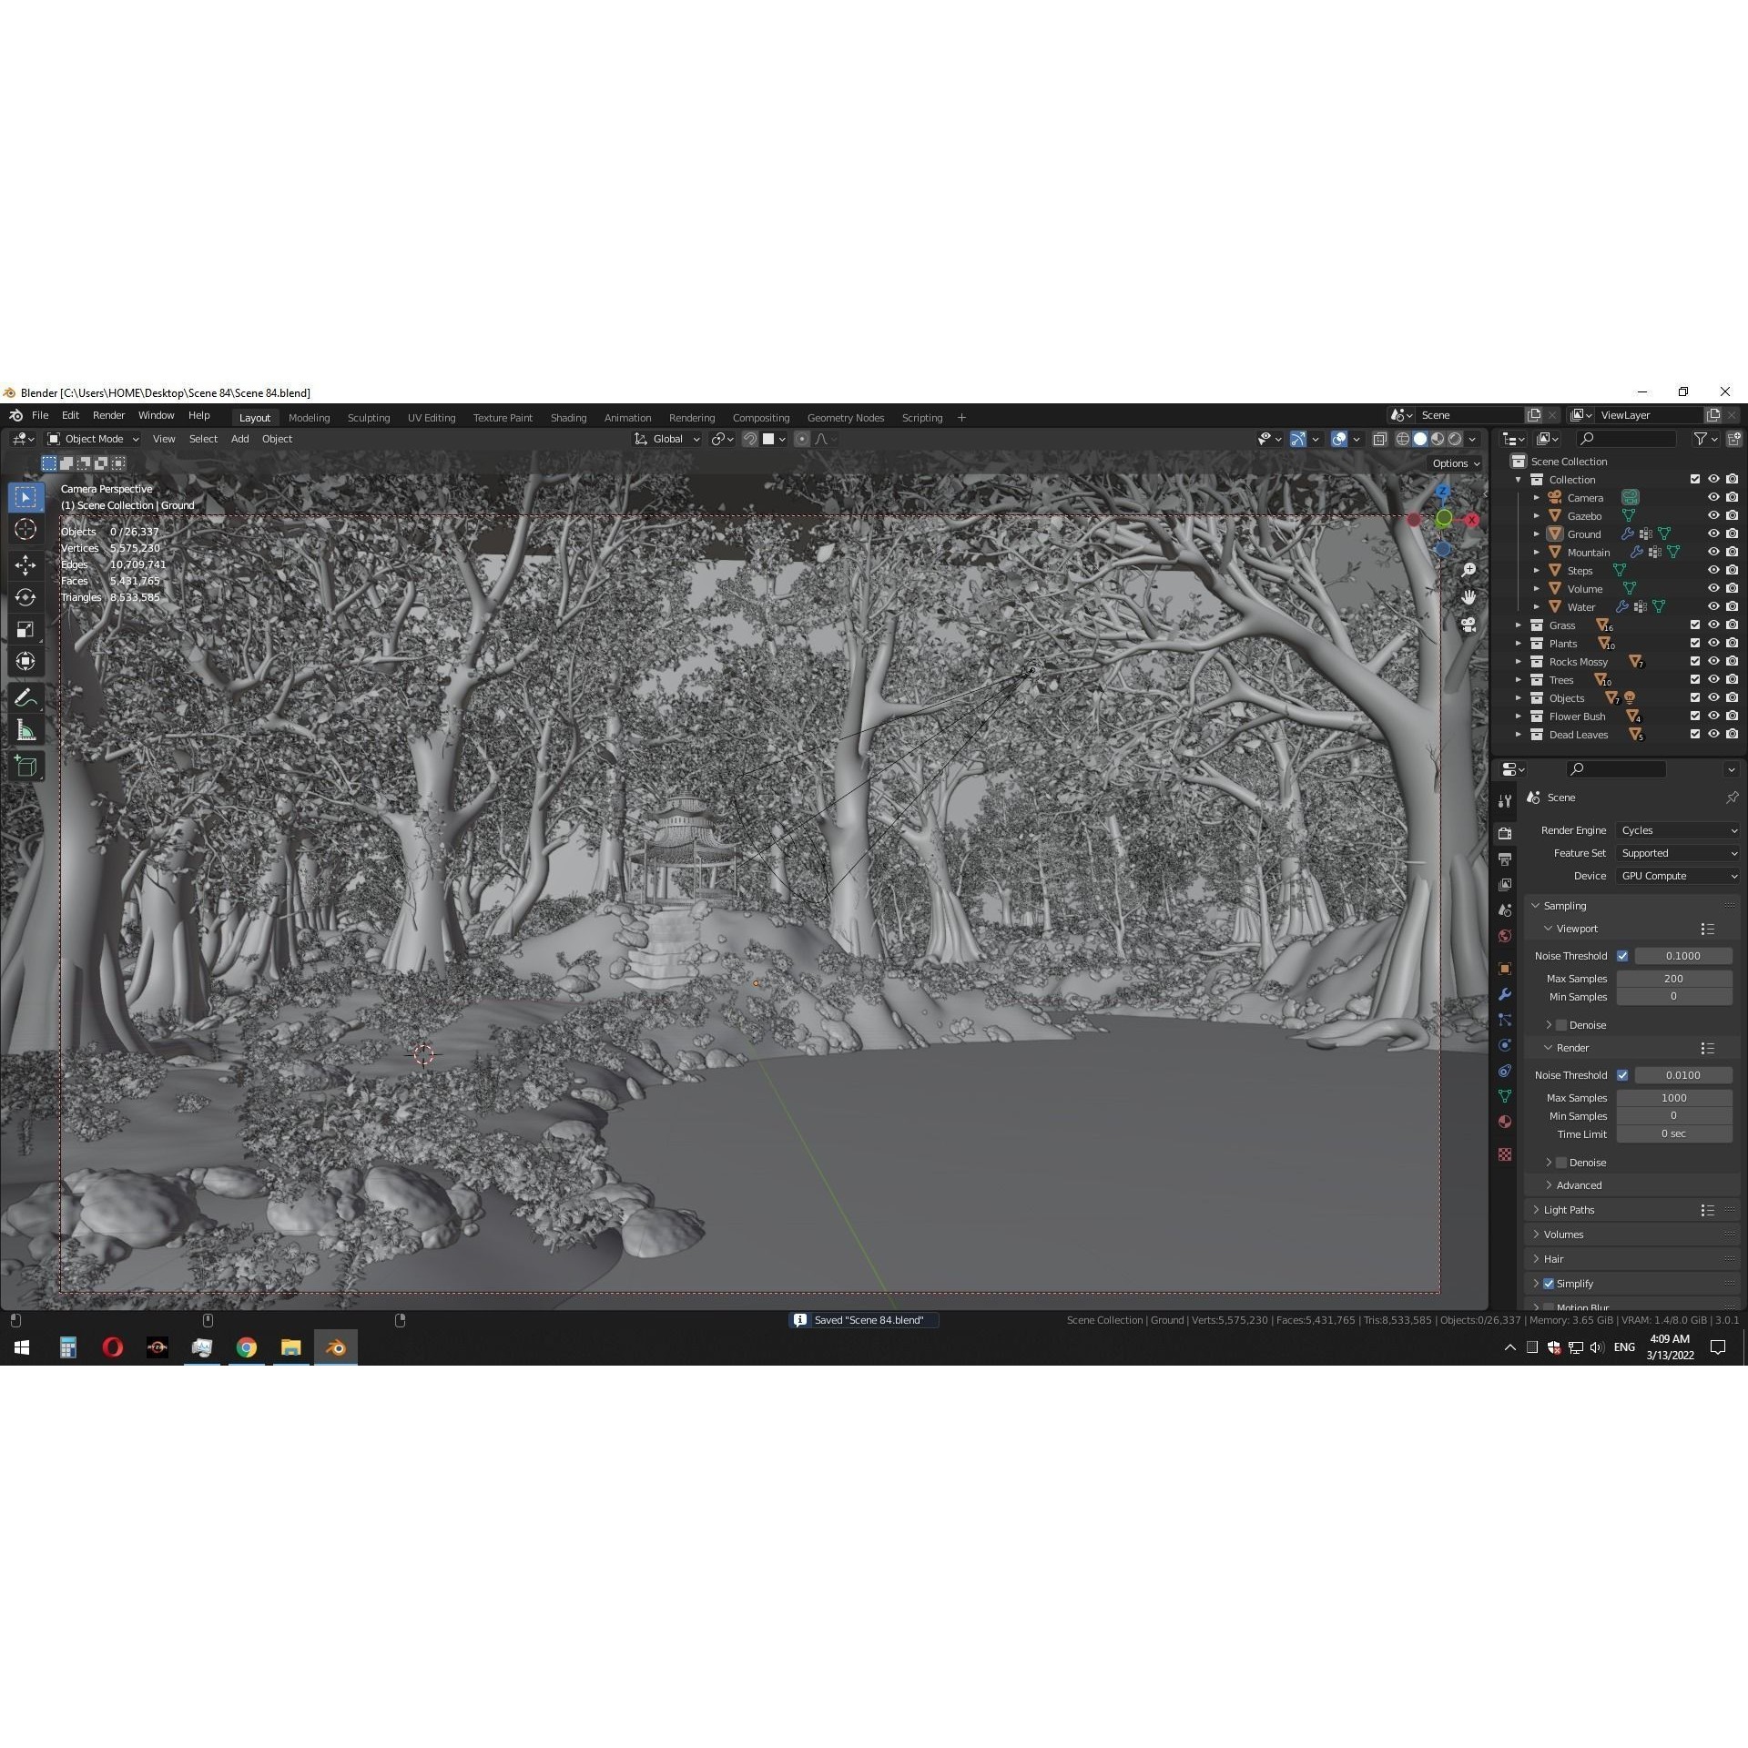Viewport: 1748px width, 1748px height.
Task: Select the Move tool in the viewport toolbar
Action: click(25, 564)
